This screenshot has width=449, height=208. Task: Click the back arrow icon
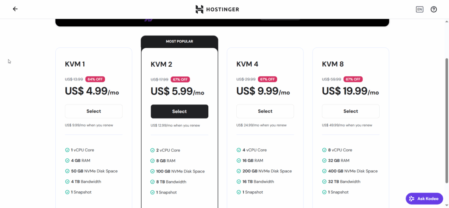15,9
